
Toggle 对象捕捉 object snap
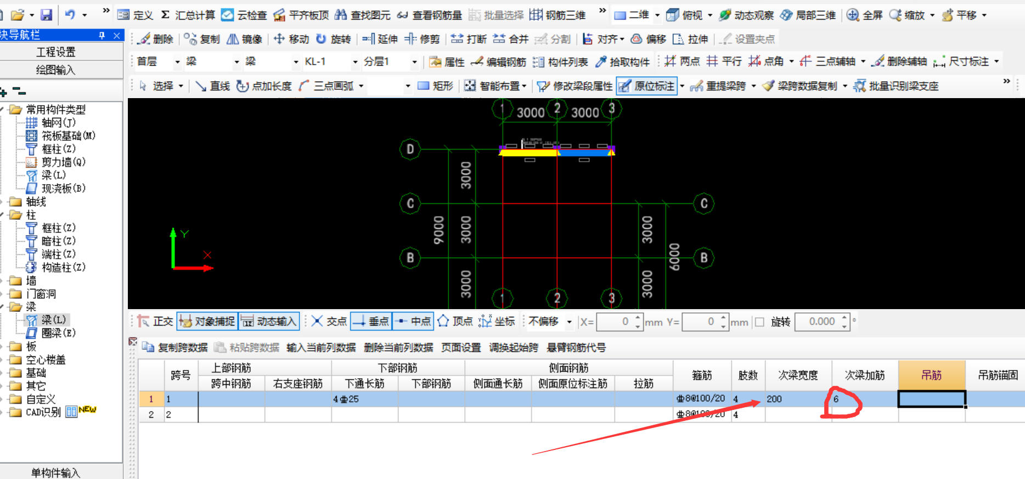pos(207,321)
